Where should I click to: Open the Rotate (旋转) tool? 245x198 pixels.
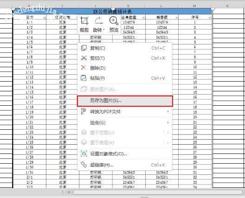[98, 25]
